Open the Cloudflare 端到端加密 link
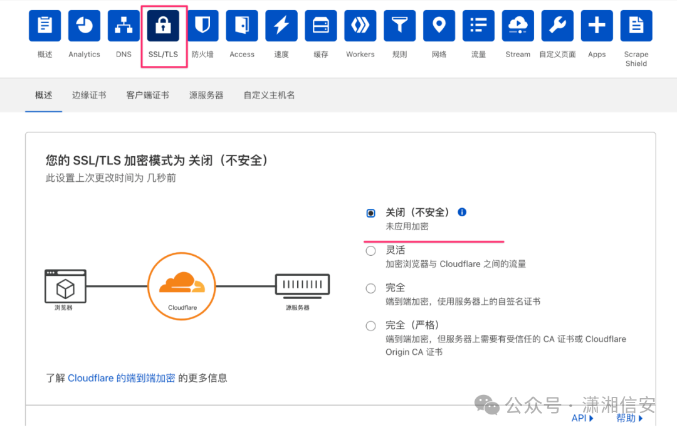Viewport: 677px width, 432px height. click(121, 377)
